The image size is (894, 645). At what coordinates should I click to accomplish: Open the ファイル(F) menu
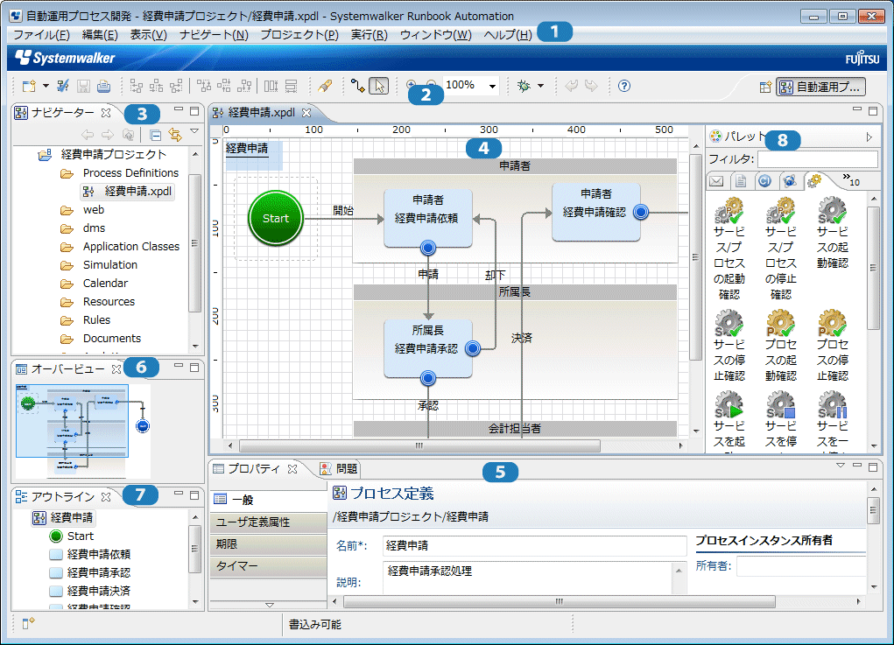point(42,35)
